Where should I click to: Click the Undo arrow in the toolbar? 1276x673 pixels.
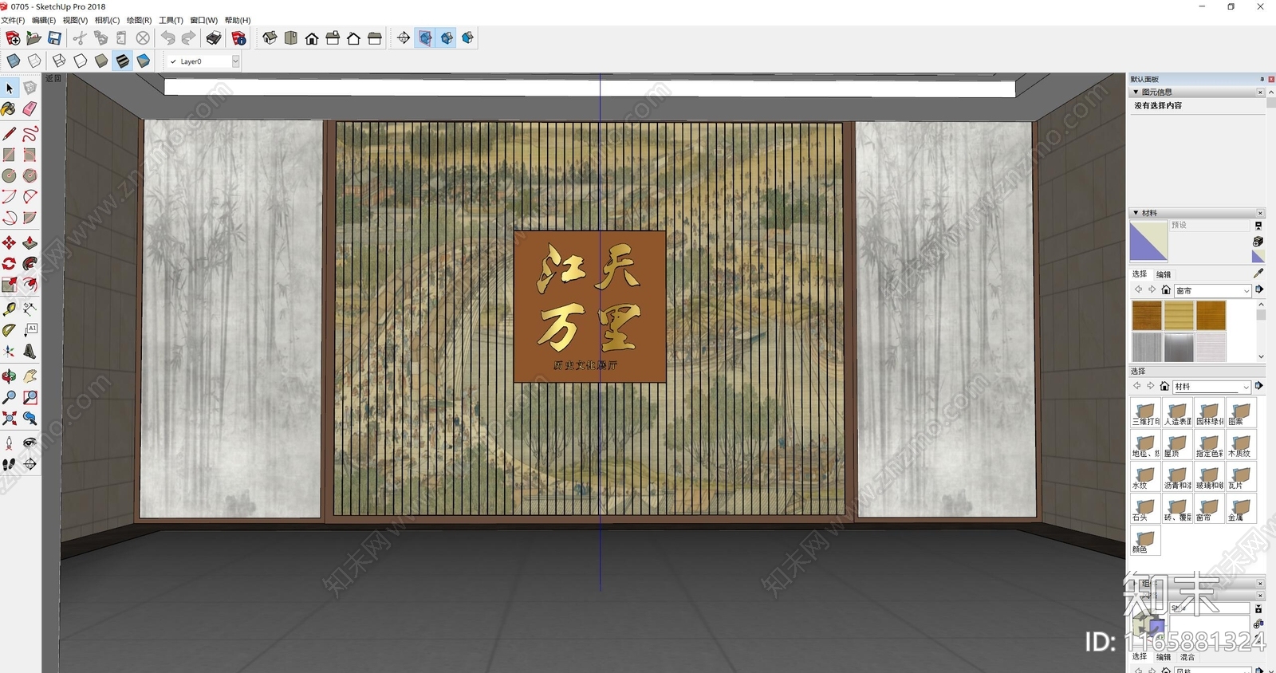tap(167, 37)
